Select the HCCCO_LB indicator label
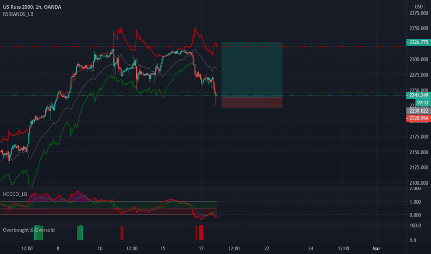 15,194
